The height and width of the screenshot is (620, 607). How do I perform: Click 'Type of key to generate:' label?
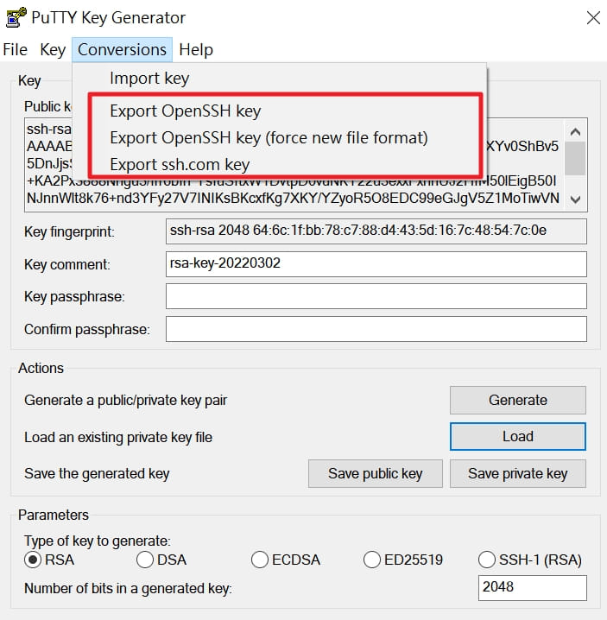98,541
